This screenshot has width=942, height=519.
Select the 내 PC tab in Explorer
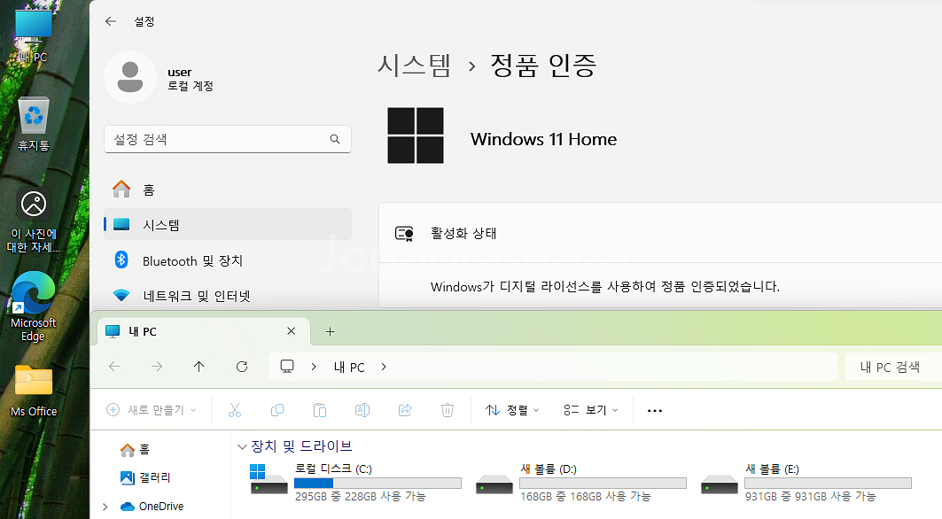203,331
